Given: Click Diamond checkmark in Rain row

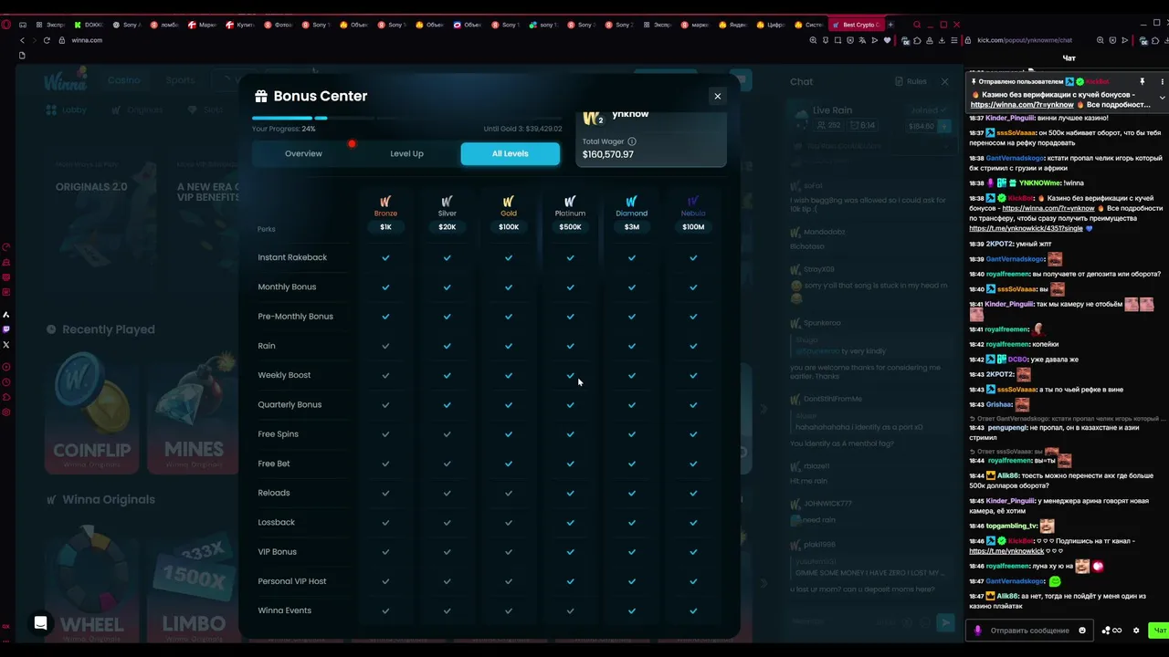Looking at the screenshot, I should pyautogui.click(x=631, y=346).
